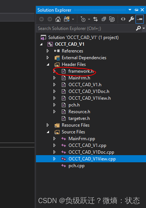Click External Dependencies folder icon
The image size is (146, 208).
(57, 58)
